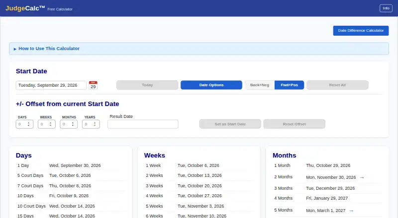Viewport: 398px width, 218px height.
Task: Switch to Fwd+Pos mode
Action: point(289,85)
